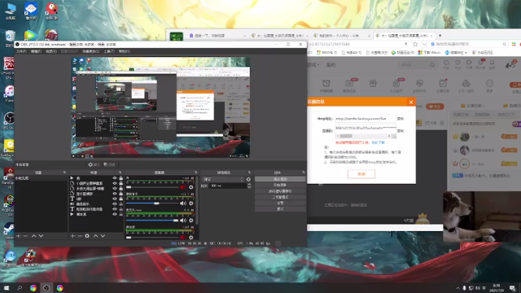Click the outlined 关闭 button in the orange dialog
The image size is (521, 293).
361,174
